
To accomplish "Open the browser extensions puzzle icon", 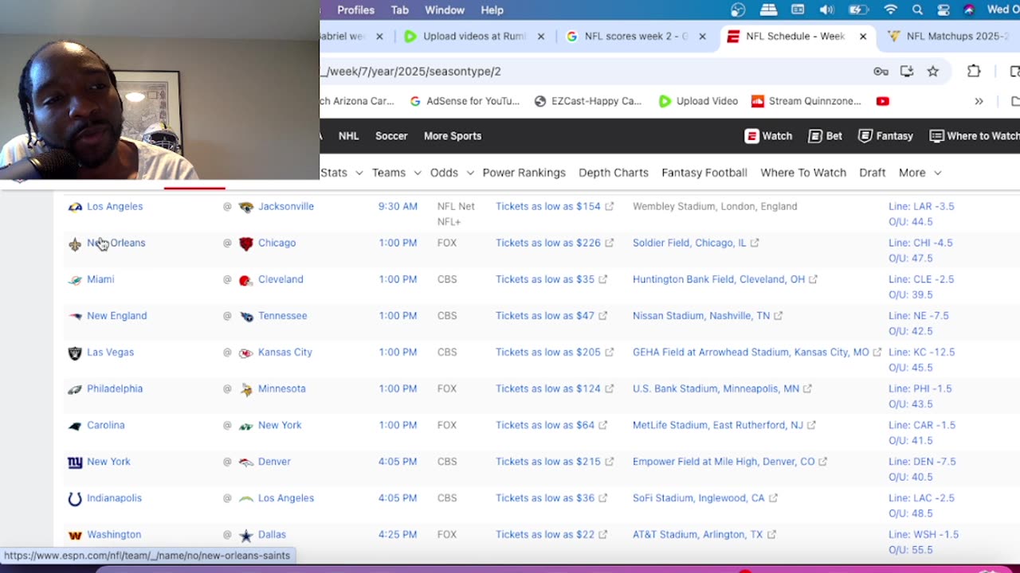I will [x=974, y=71].
